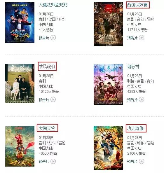
Task: View the 西游伏妖篇 poster thumbnail
Action: coord(108,24)
